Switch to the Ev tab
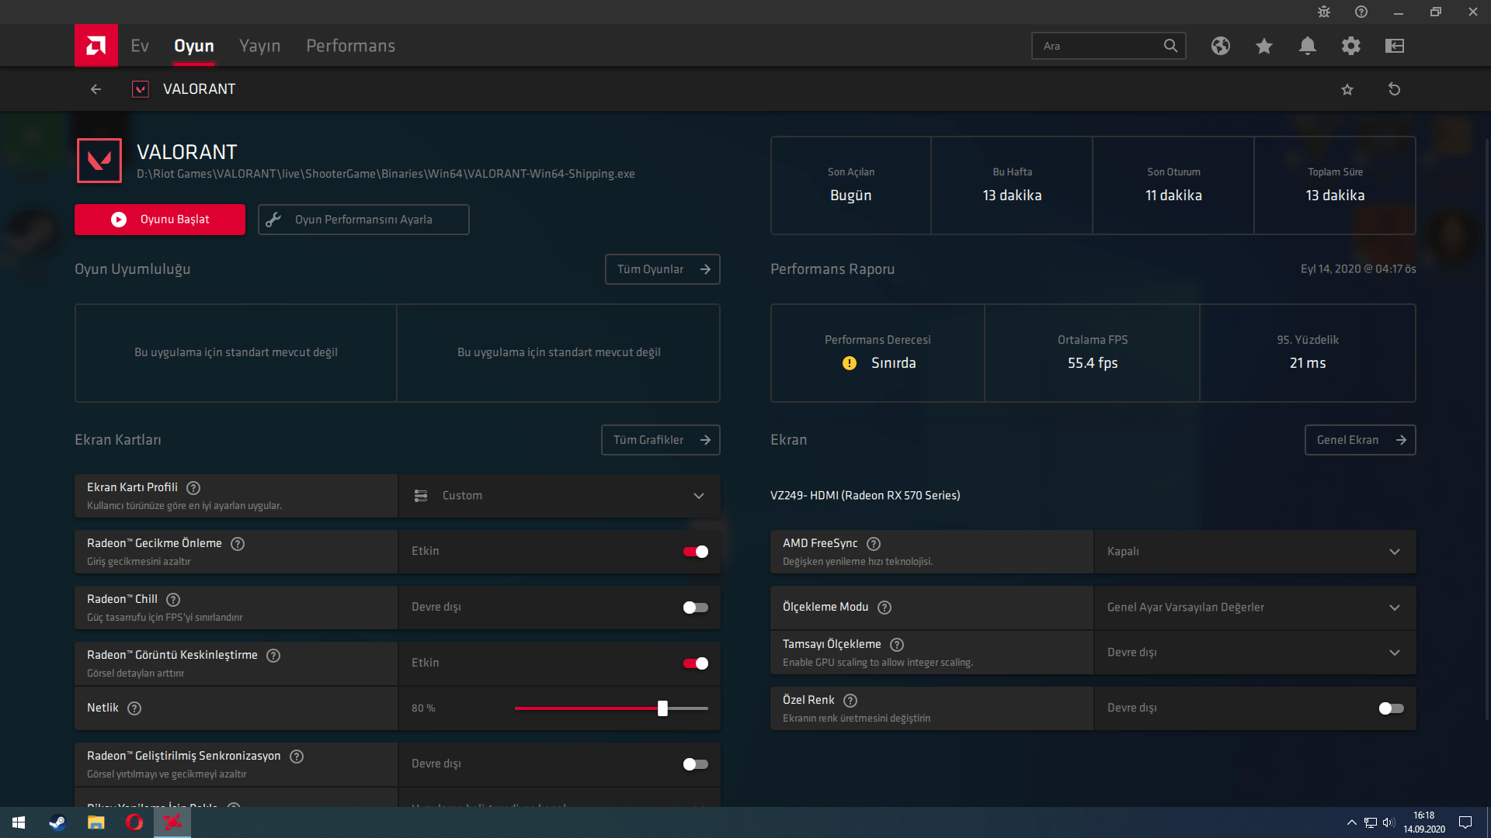1491x838 pixels. click(x=140, y=46)
